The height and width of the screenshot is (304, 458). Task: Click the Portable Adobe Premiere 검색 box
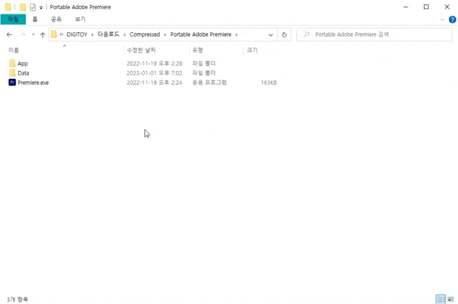374,35
